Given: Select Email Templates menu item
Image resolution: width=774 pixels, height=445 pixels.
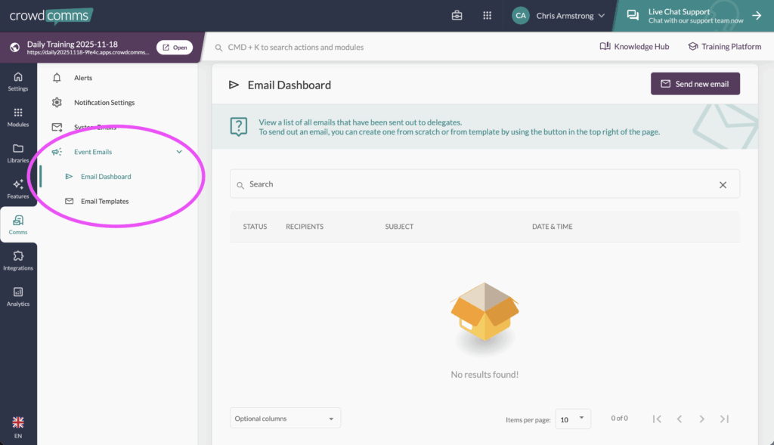Looking at the screenshot, I should pos(104,202).
